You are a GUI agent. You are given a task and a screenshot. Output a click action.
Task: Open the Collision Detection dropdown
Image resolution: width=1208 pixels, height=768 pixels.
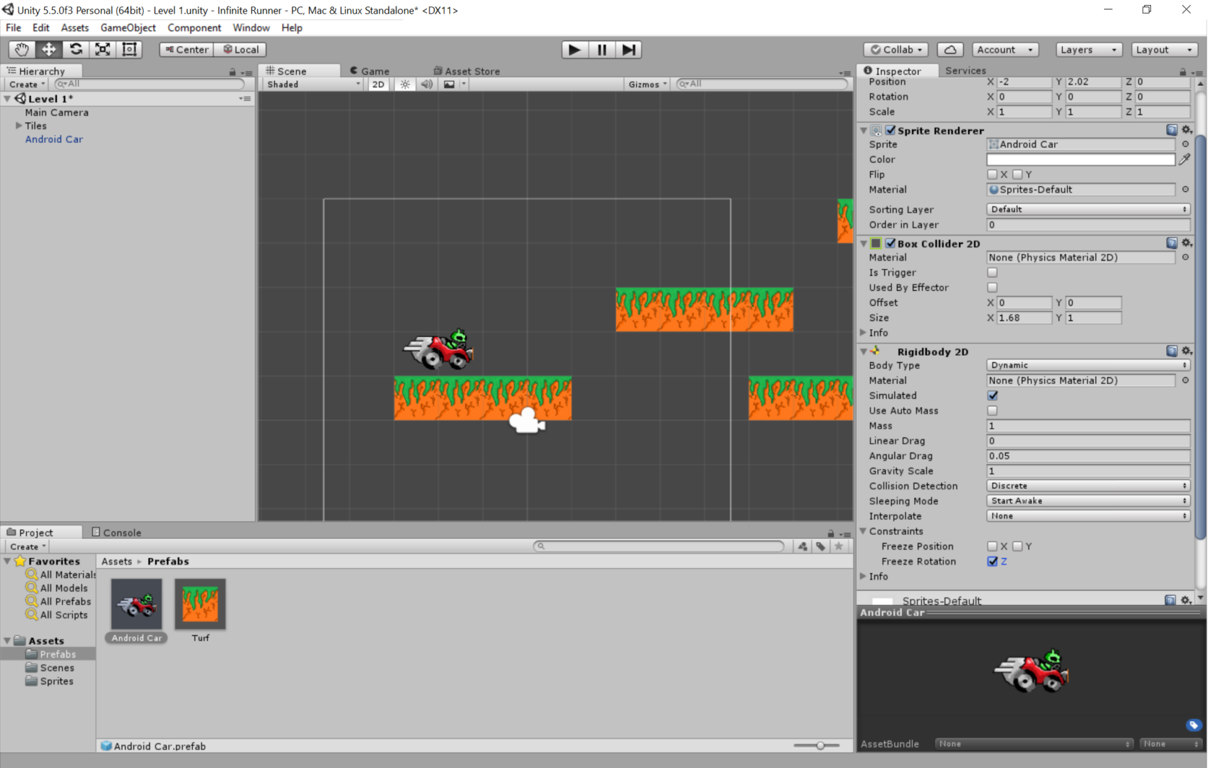1088,486
